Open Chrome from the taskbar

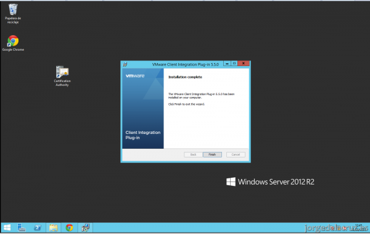[x=69, y=228]
